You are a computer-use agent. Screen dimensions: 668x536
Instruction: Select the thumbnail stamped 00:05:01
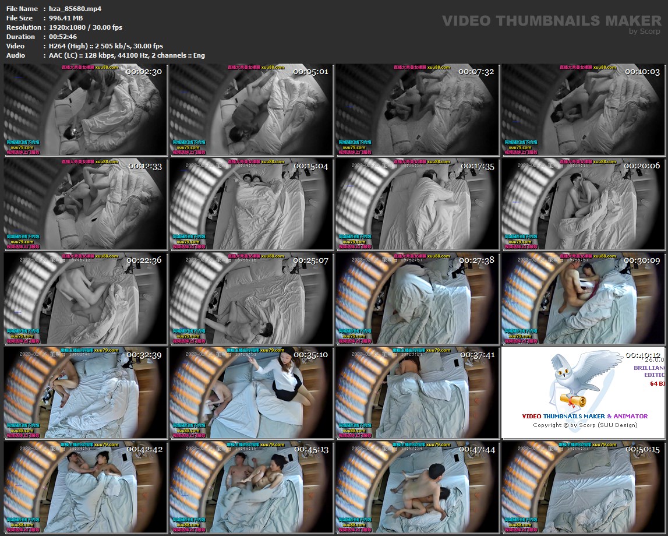(x=252, y=110)
